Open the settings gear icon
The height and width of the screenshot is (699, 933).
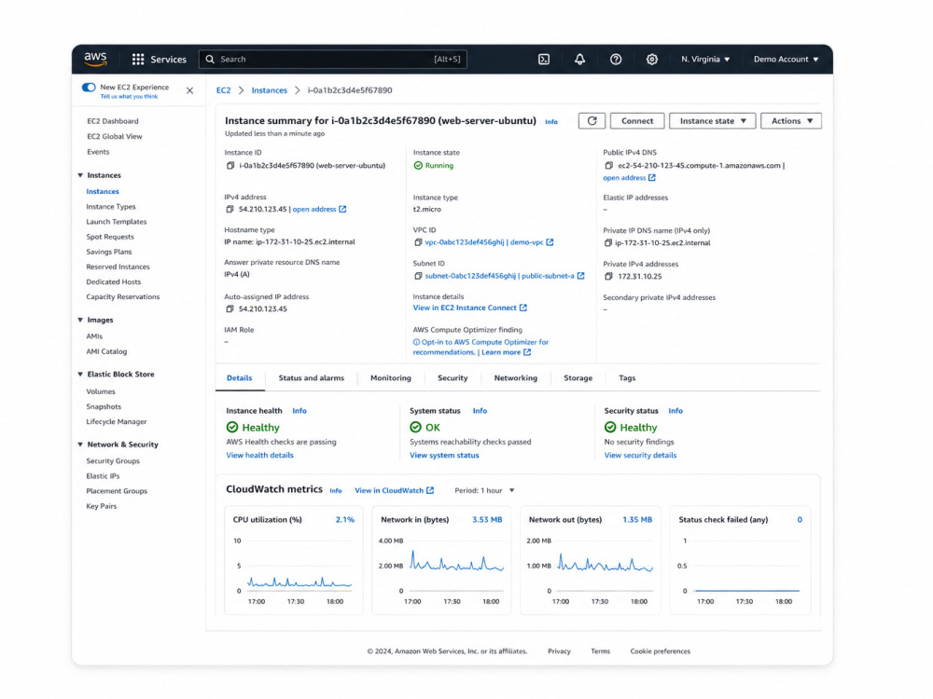pos(652,59)
